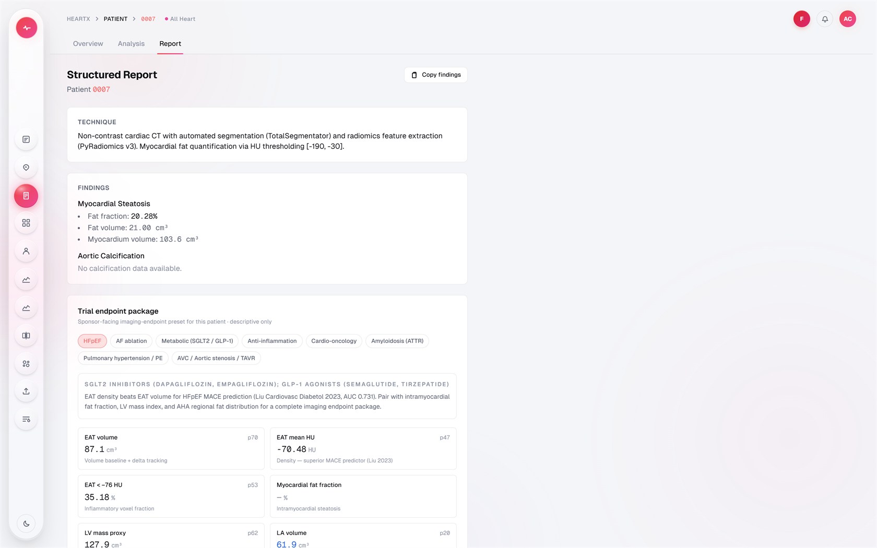Open the LA volume metric card

coord(363,536)
